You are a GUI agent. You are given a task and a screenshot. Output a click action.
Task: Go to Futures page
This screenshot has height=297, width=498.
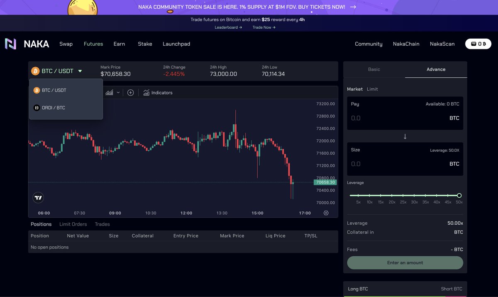93,44
